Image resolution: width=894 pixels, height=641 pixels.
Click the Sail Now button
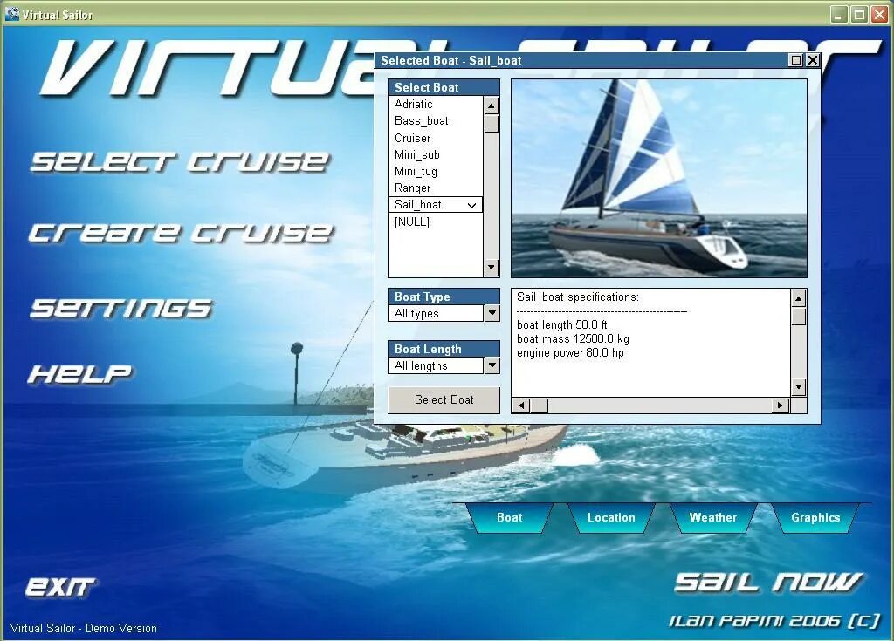point(768,582)
